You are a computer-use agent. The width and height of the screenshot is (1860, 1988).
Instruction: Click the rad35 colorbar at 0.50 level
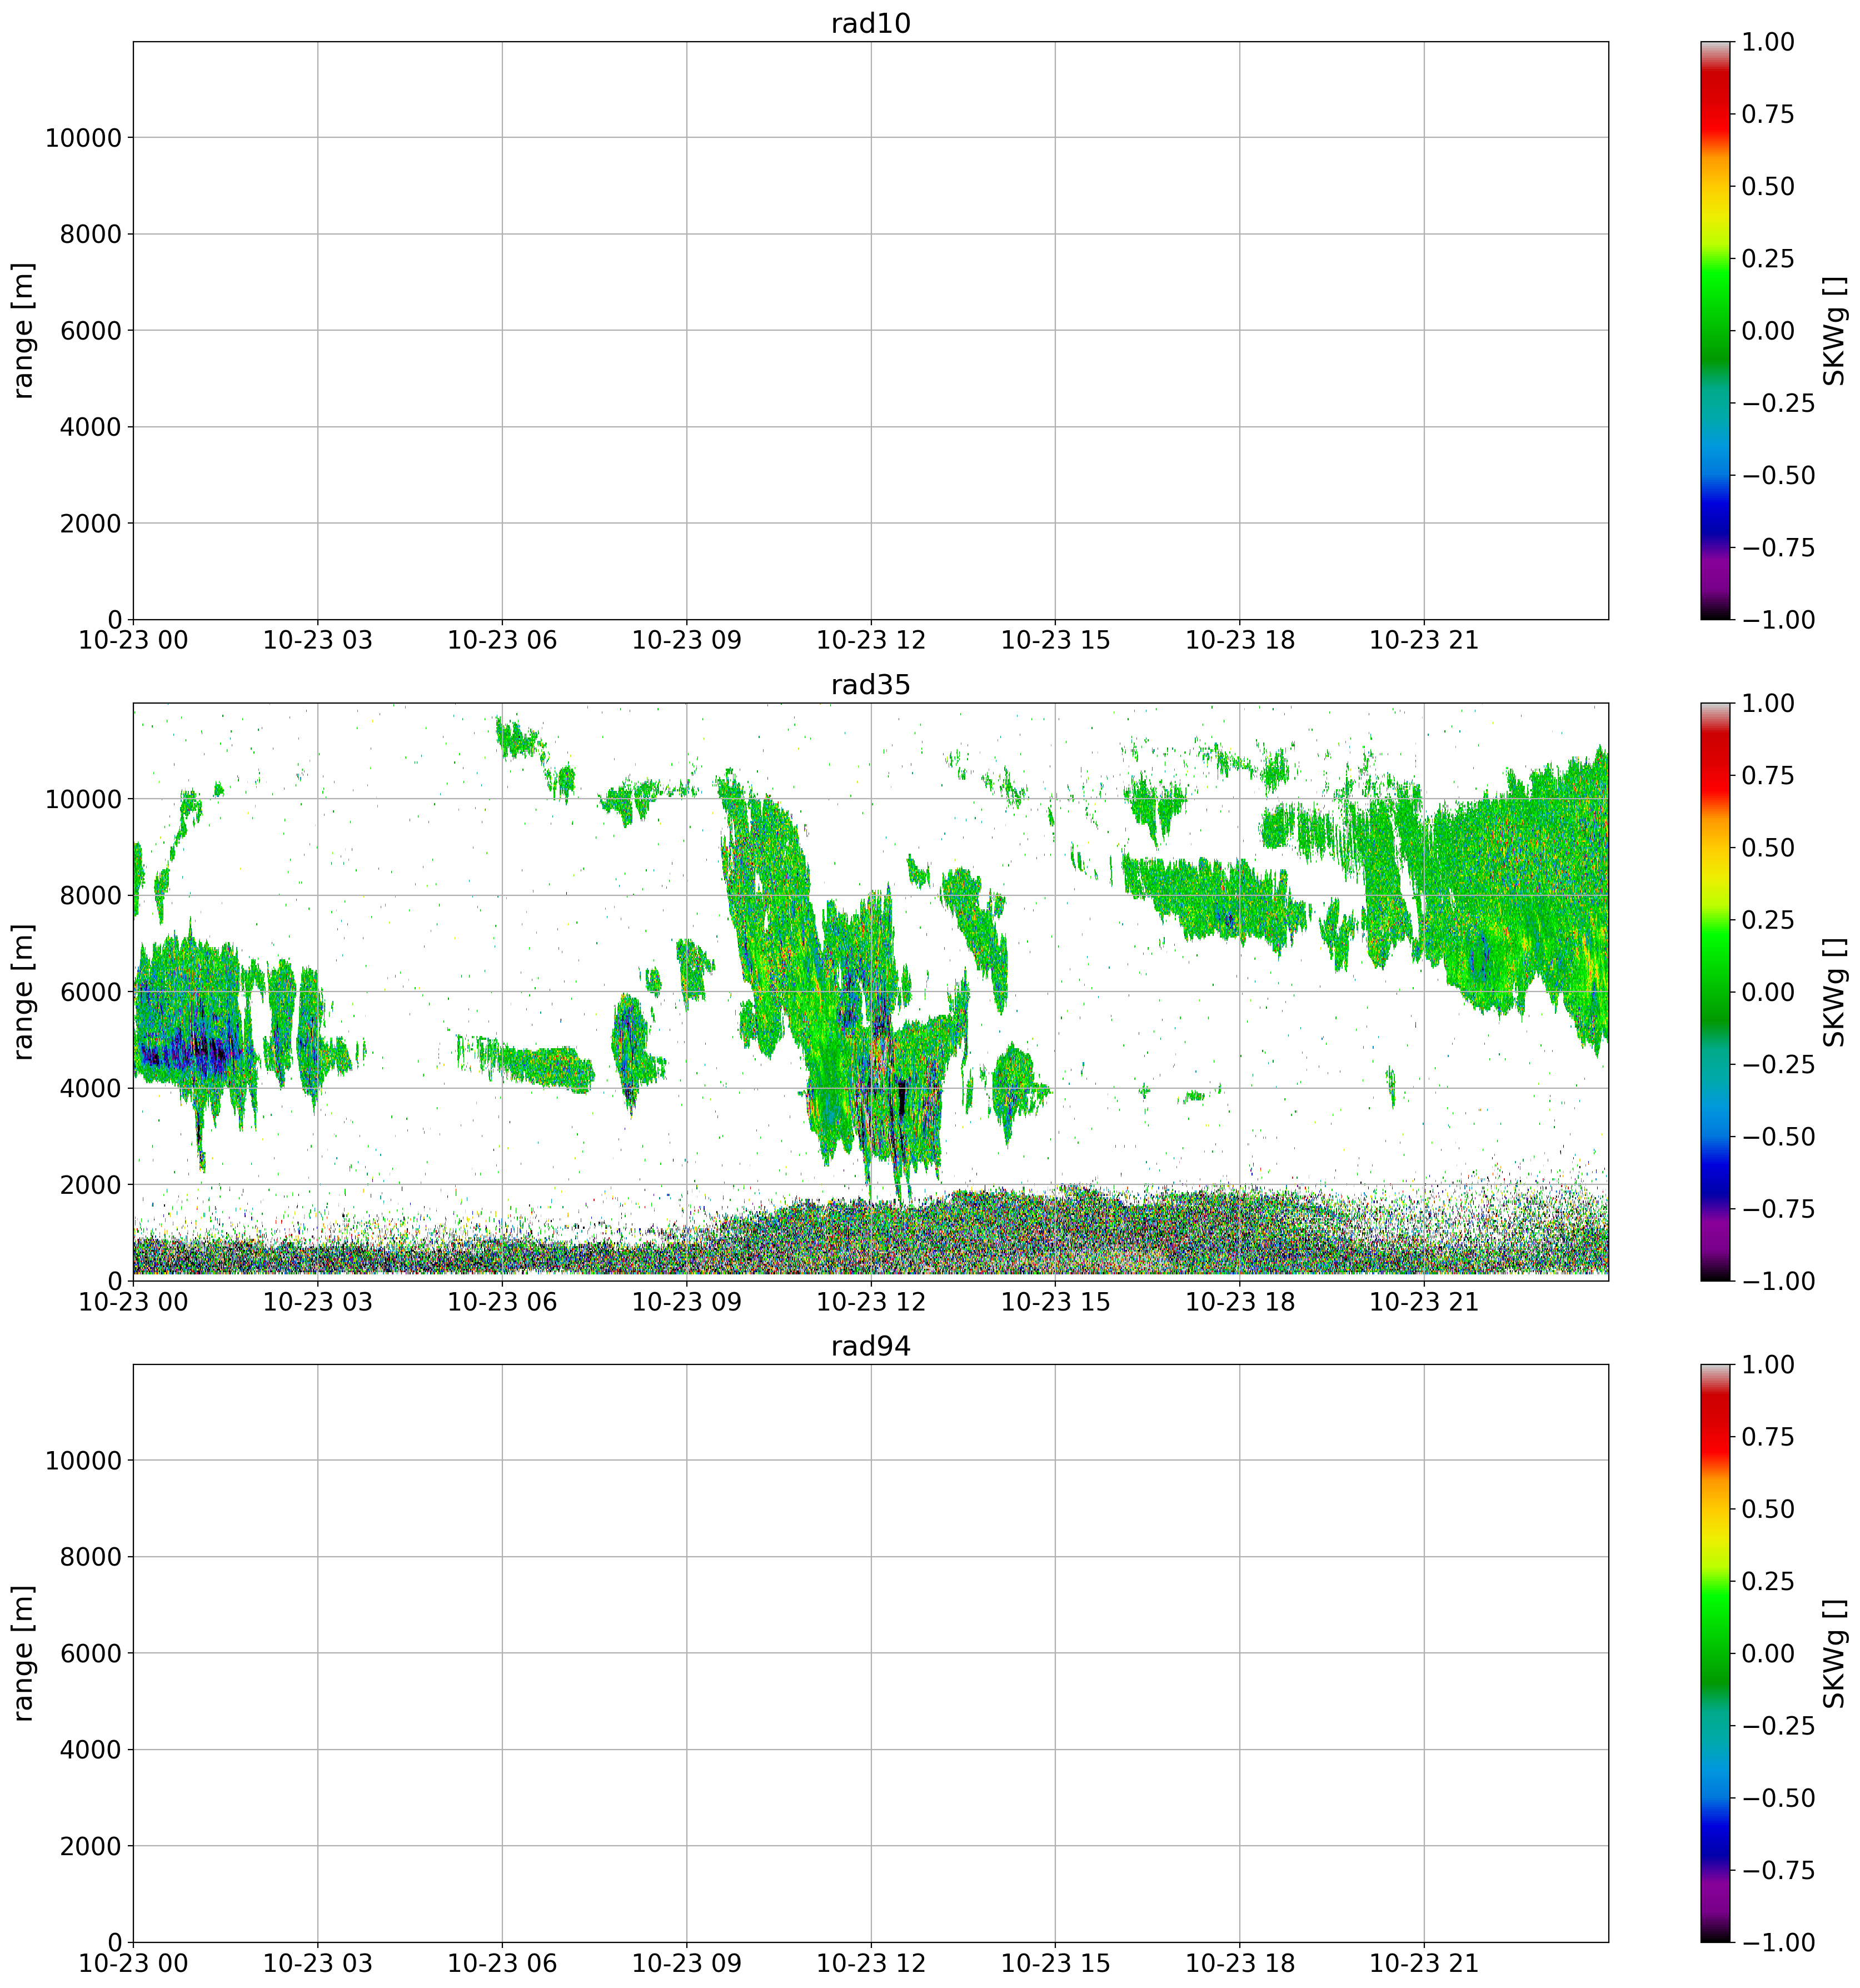(x=1717, y=848)
